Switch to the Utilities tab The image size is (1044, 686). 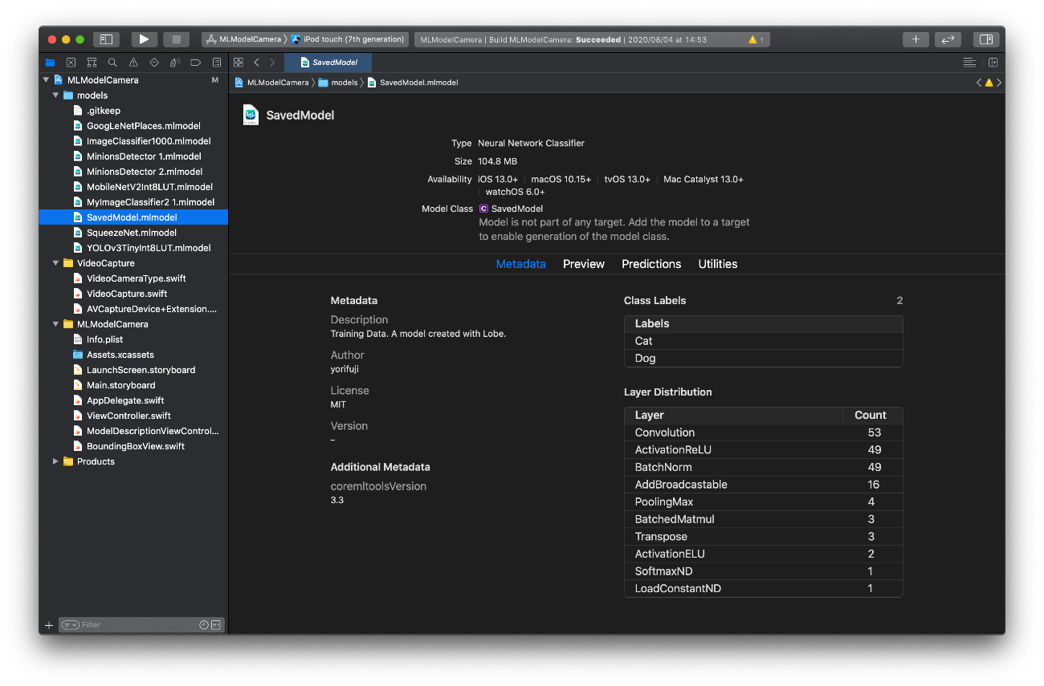(x=718, y=264)
